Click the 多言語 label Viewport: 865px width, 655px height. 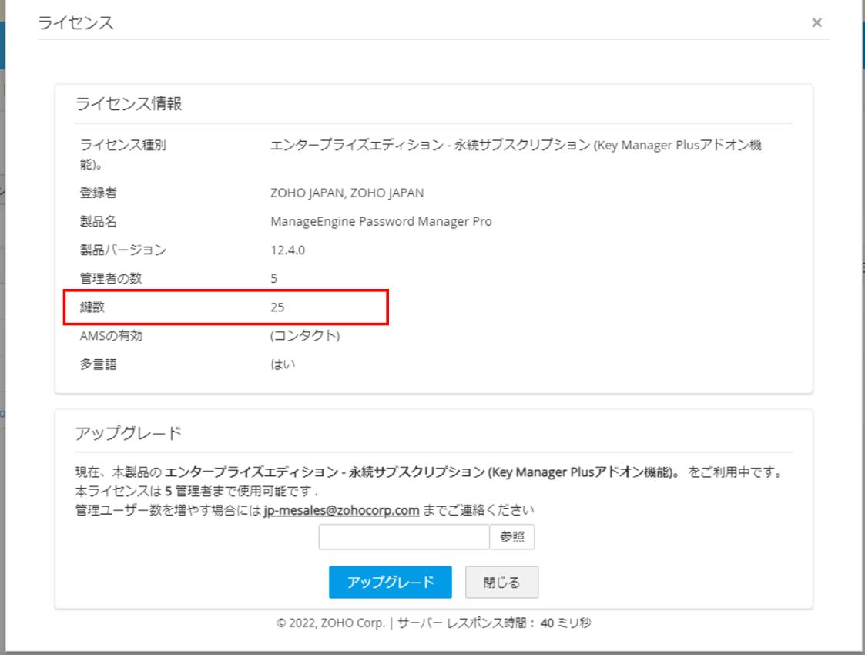[x=98, y=364]
